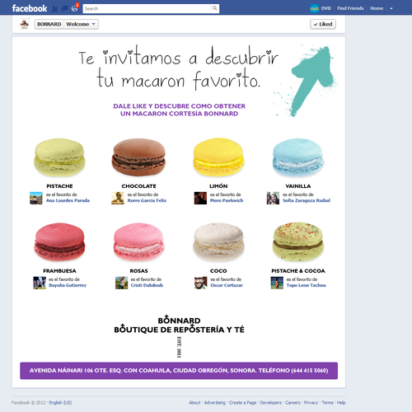412x412 pixels.
Task: Open Sofia Zaragoza Ruibal's profile
Action: point(307,200)
